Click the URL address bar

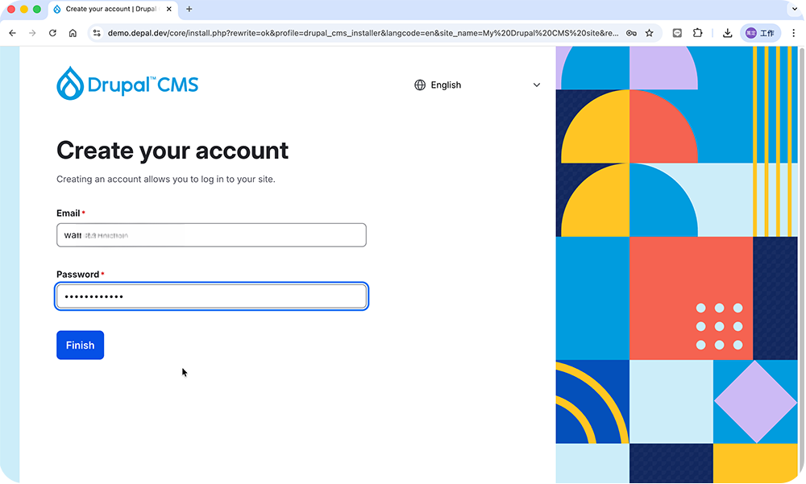[x=363, y=33]
